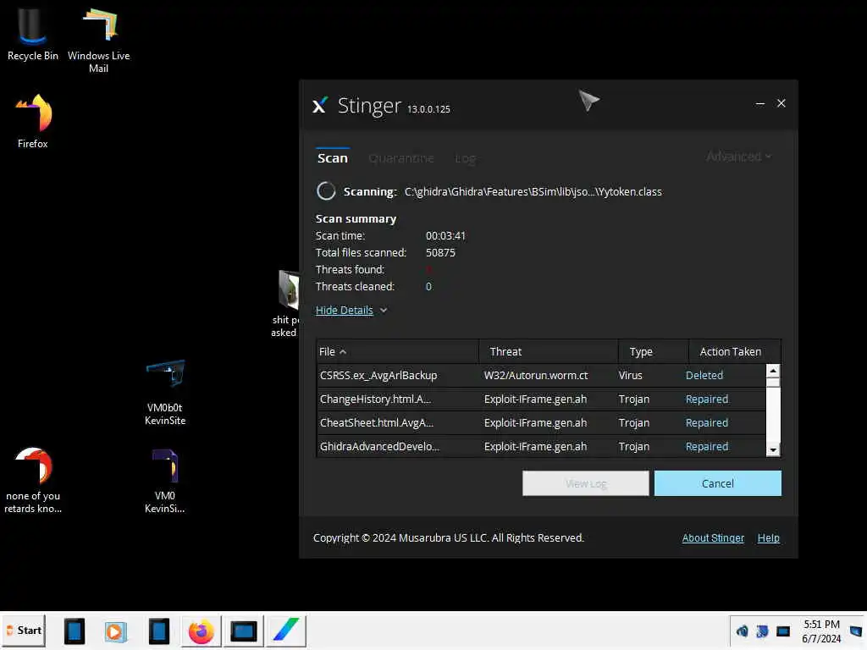Image resolution: width=867 pixels, height=650 pixels.
Task: Sort by the Threat column header
Action: click(x=549, y=351)
